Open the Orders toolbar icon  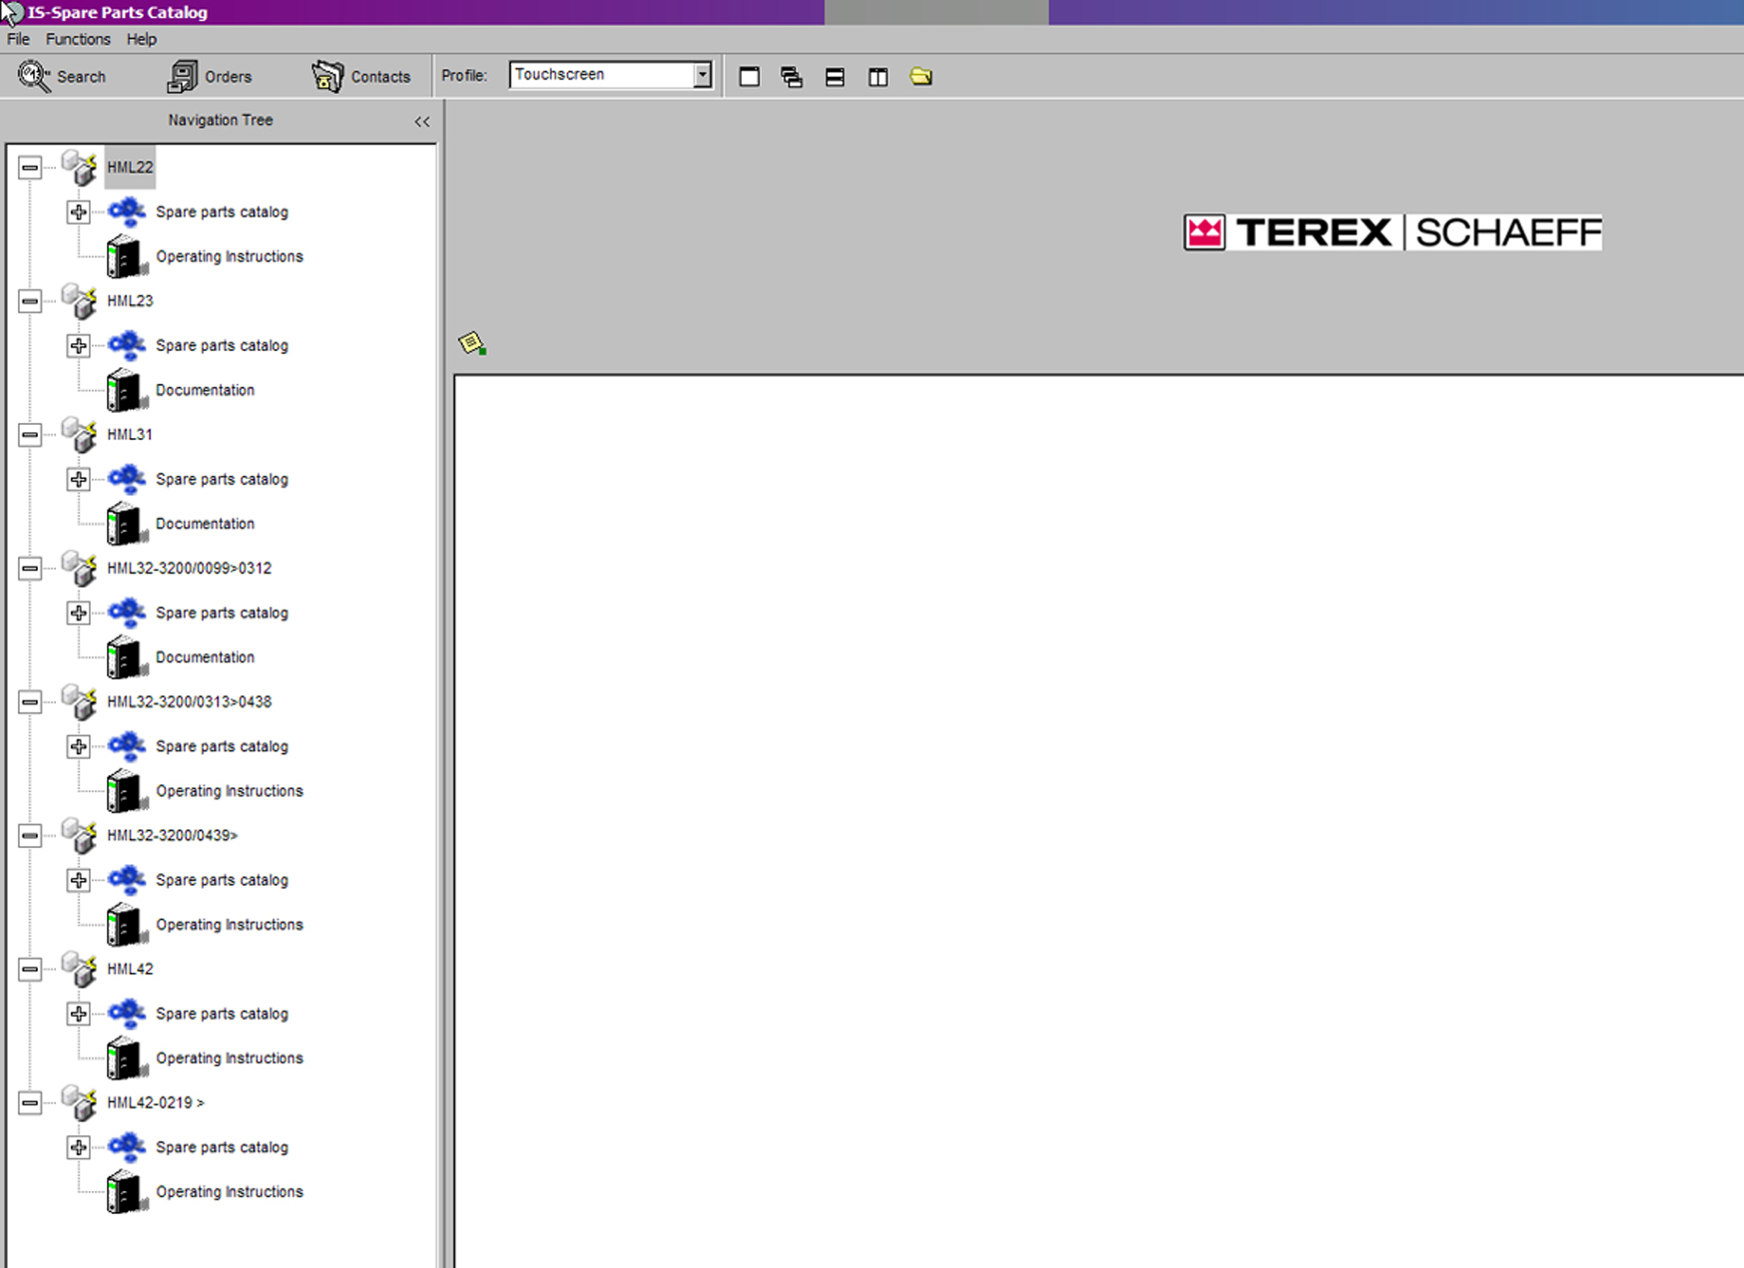[x=182, y=77]
